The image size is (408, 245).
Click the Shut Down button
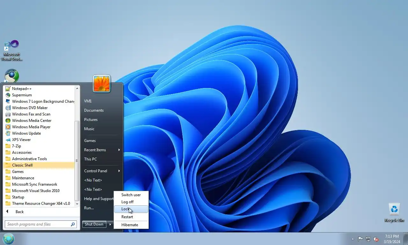click(94, 224)
